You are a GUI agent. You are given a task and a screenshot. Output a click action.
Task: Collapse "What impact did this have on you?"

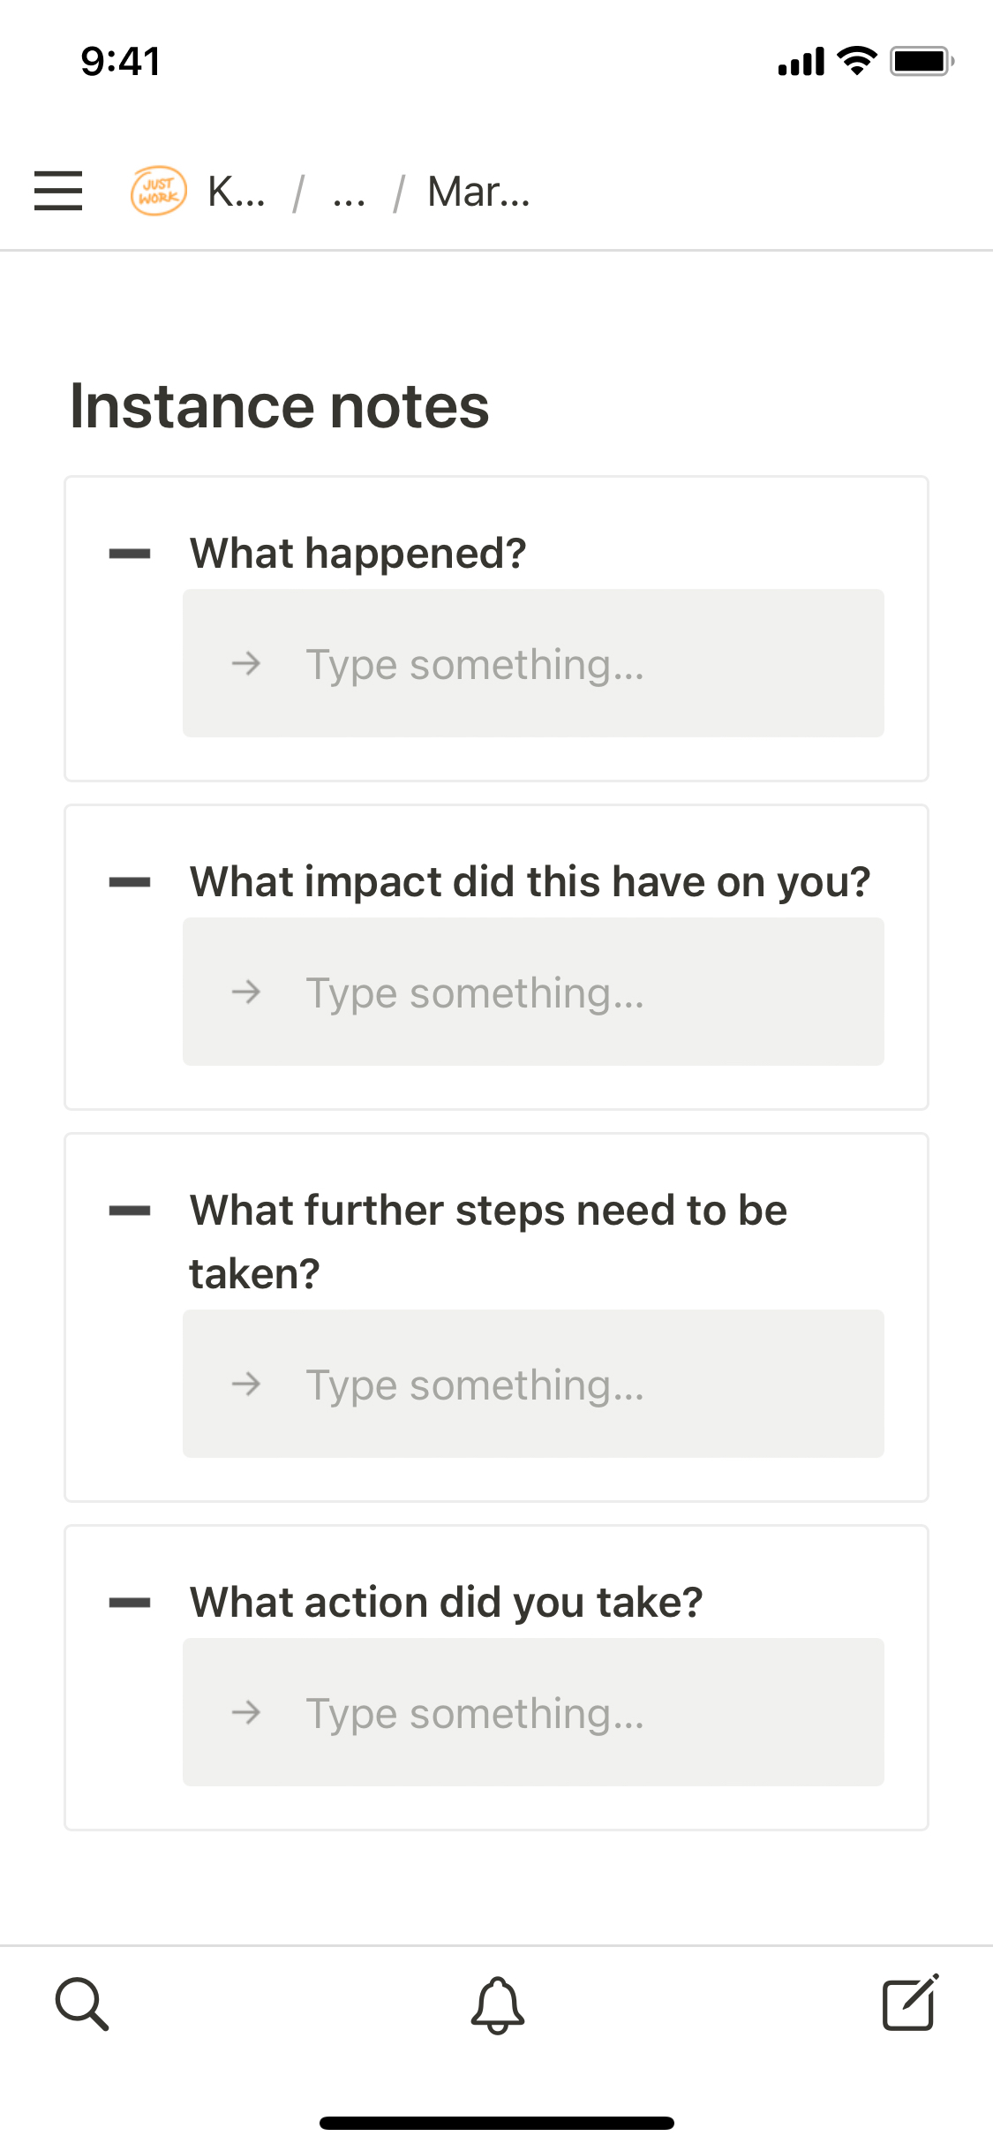[x=130, y=882]
